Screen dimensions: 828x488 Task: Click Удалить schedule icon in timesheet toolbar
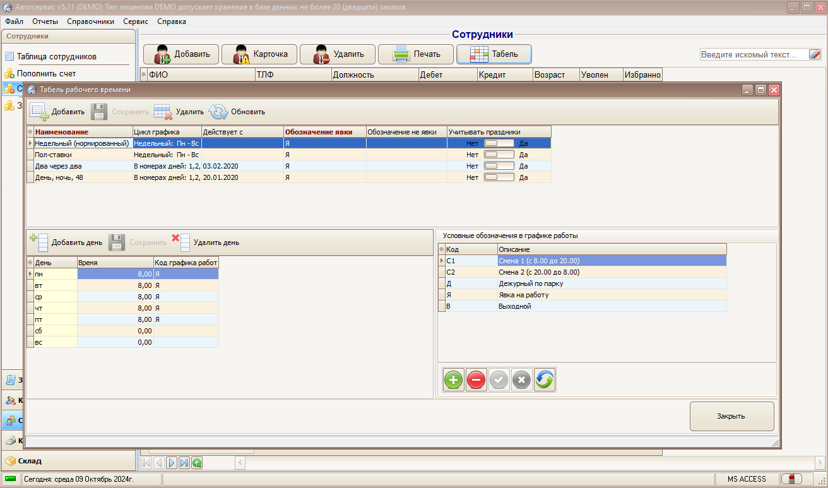point(163,112)
